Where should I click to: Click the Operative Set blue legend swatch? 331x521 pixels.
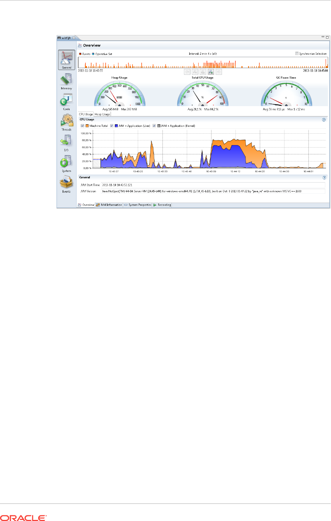[93, 54]
